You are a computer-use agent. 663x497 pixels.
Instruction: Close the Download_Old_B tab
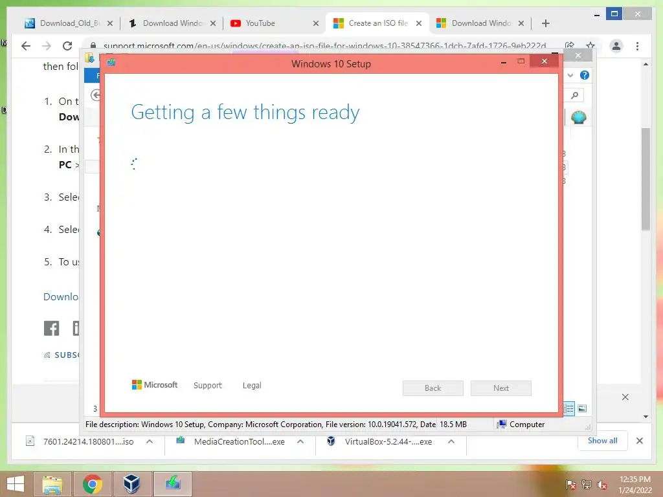coord(110,23)
